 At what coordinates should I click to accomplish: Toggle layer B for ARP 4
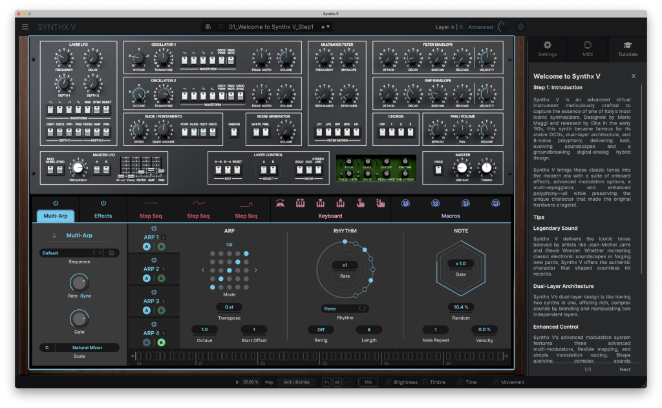(x=161, y=342)
